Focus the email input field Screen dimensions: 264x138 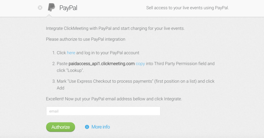coord(103,111)
